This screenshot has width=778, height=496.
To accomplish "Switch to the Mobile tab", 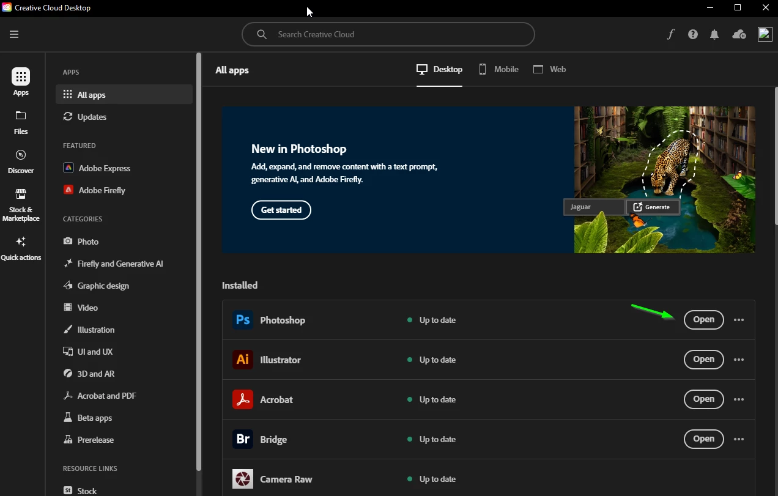I will [x=498, y=70].
